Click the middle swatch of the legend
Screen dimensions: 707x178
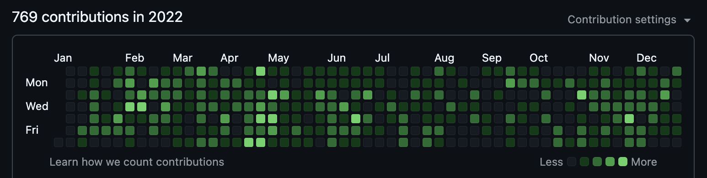pos(597,162)
